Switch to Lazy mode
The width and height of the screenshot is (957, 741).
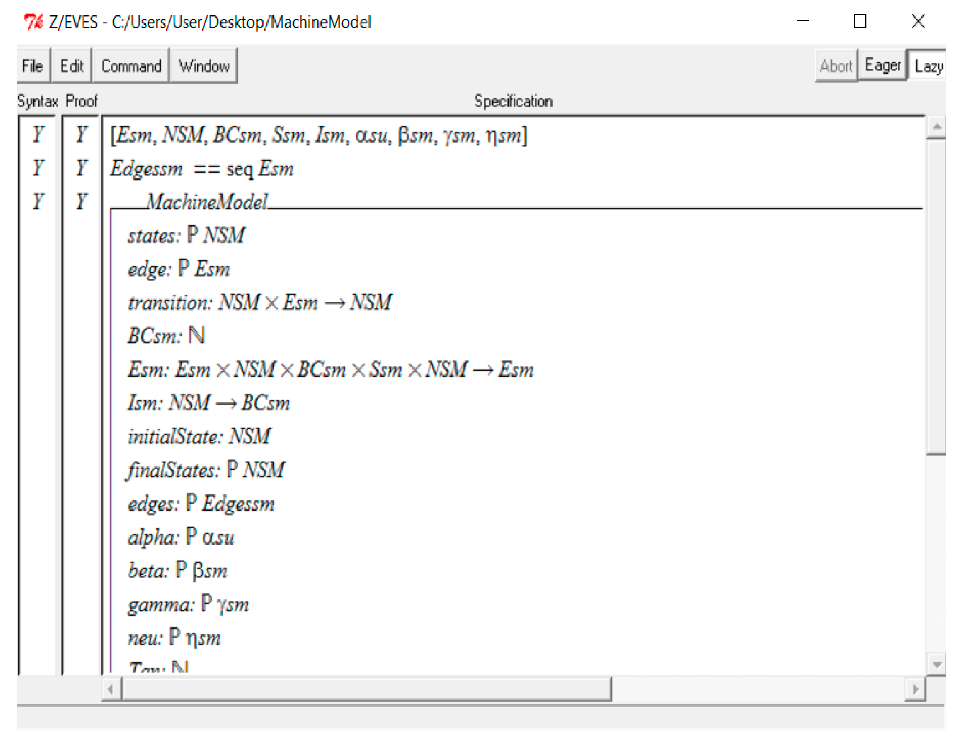928,66
